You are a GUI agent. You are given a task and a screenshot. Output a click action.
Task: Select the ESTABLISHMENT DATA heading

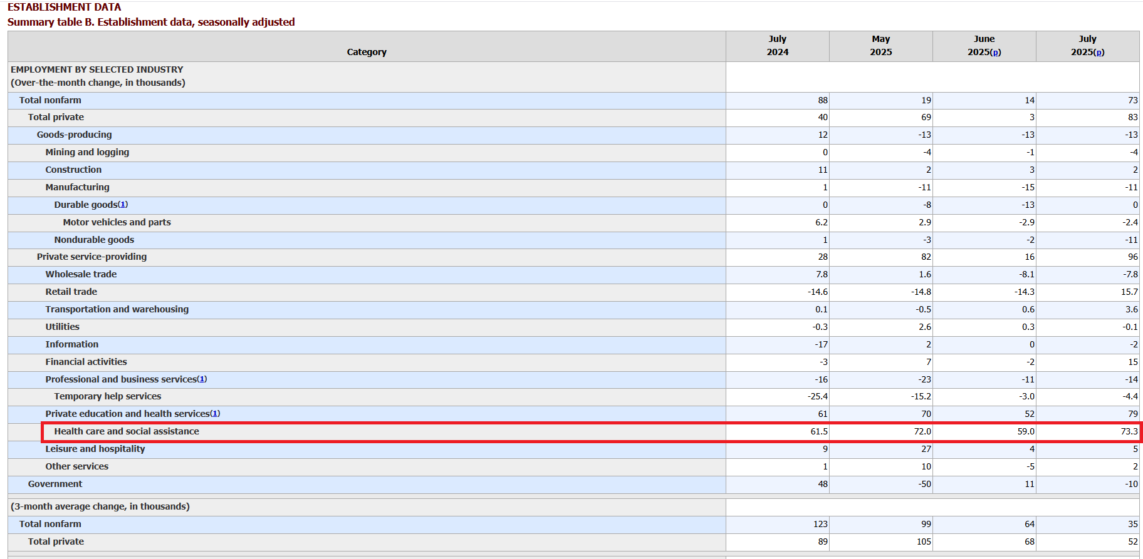pyautogui.click(x=65, y=7)
